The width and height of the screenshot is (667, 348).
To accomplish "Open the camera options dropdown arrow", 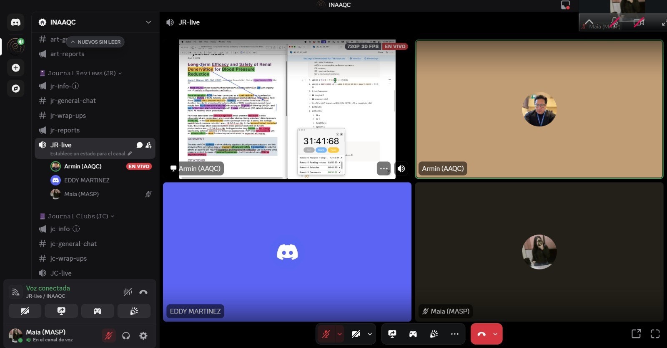I will [370, 334].
